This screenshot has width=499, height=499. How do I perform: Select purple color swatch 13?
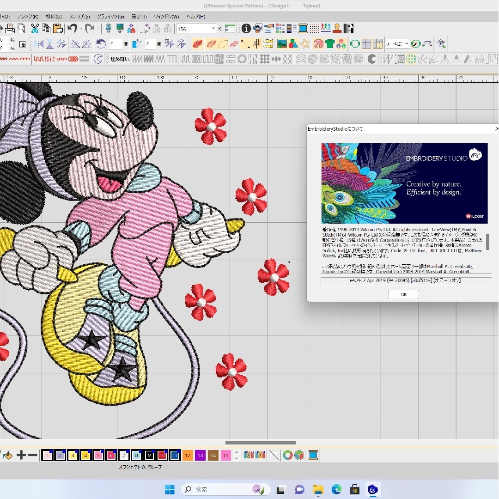pyautogui.click(x=200, y=455)
